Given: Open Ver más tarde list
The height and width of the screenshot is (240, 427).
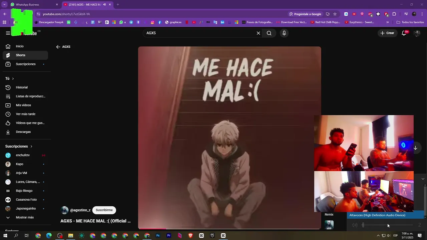Looking at the screenshot, I should (x=25, y=114).
